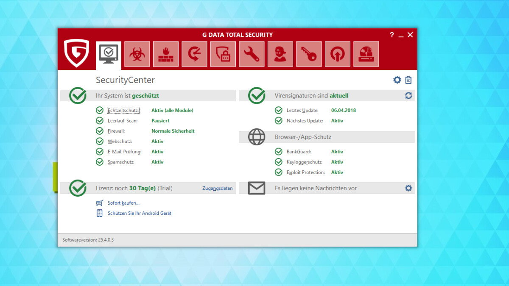Open the device control drive icon
This screenshot has width=509, height=286.
click(366, 54)
